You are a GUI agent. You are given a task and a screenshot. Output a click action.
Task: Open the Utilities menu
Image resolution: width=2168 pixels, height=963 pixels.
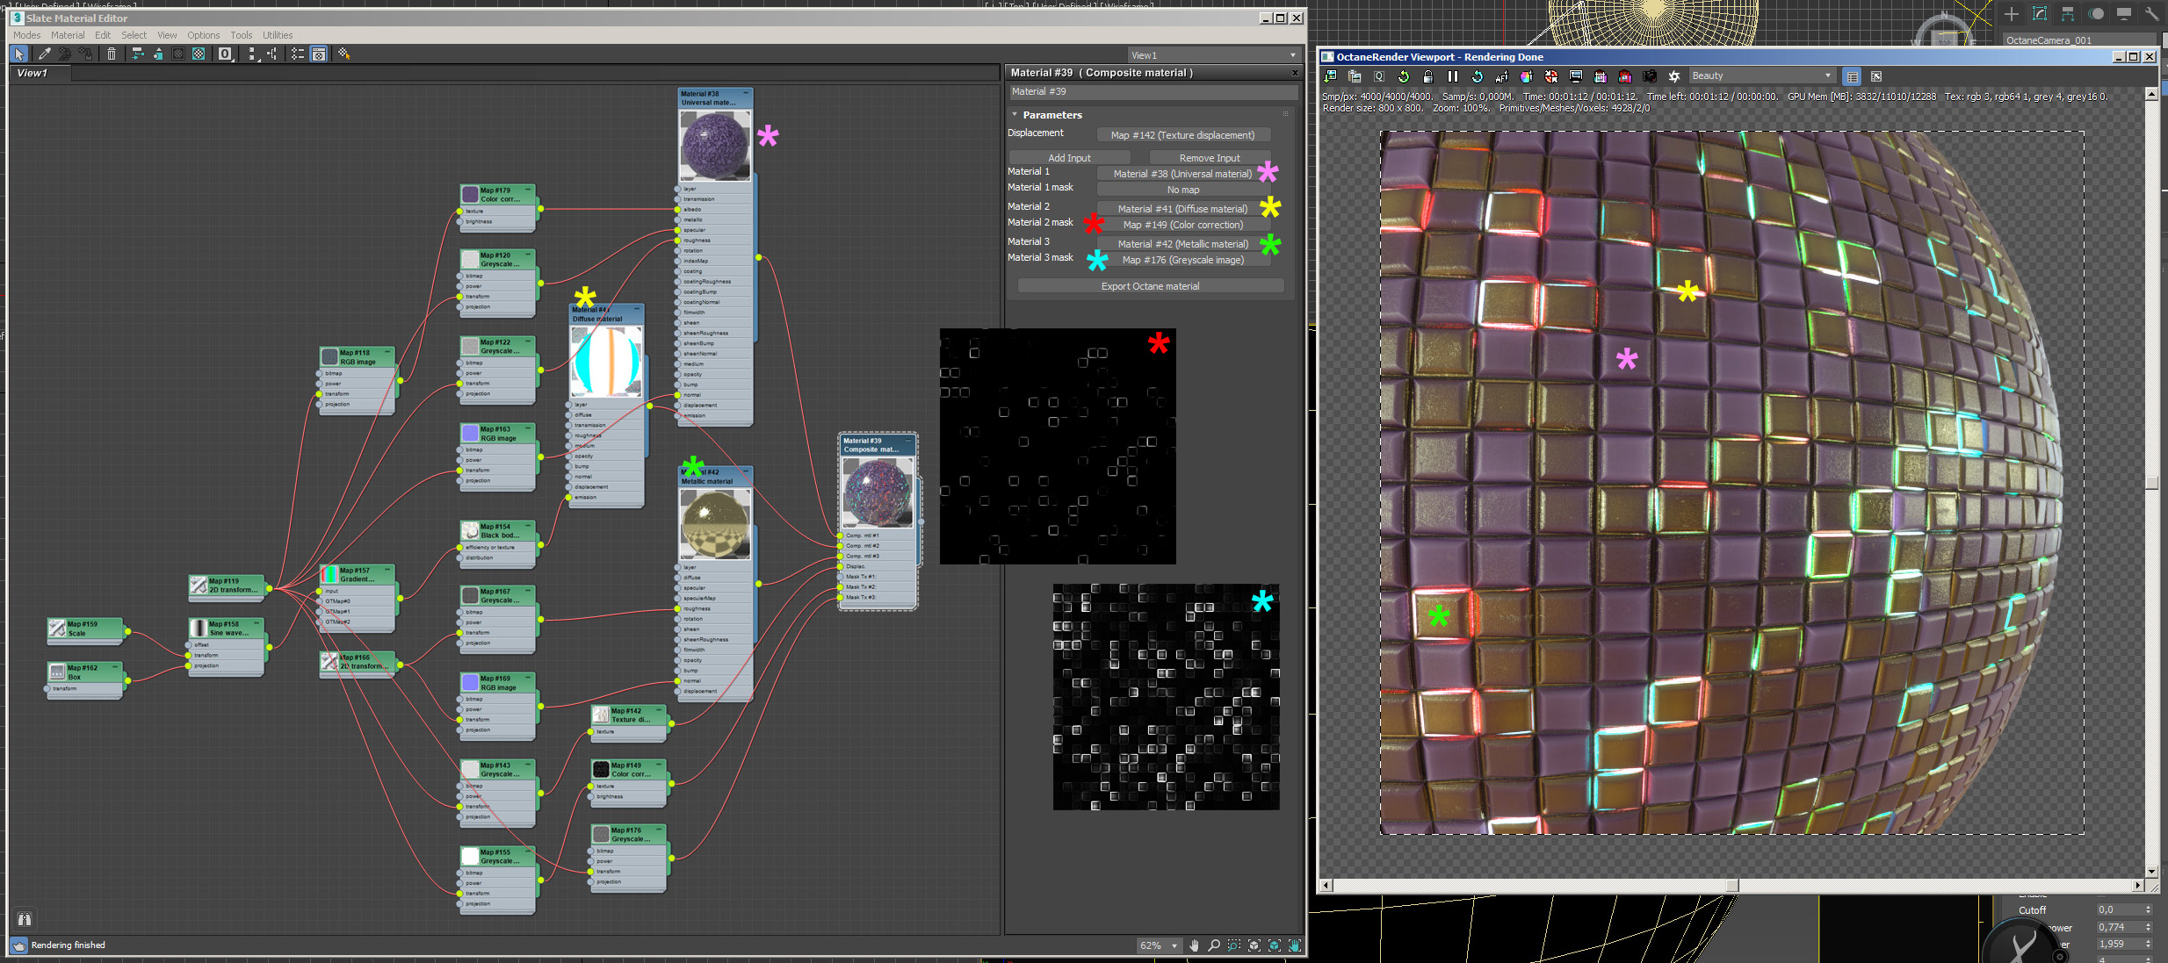tap(278, 35)
